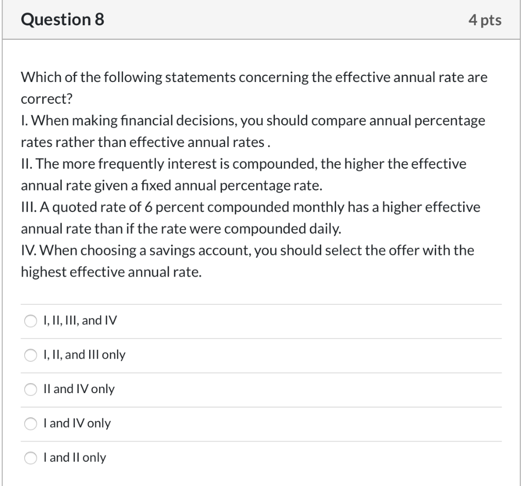Viewport: 528px width, 486px height.
Task: Click statement III about 6 percent monthly compounding
Action: pyautogui.click(x=250, y=218)
